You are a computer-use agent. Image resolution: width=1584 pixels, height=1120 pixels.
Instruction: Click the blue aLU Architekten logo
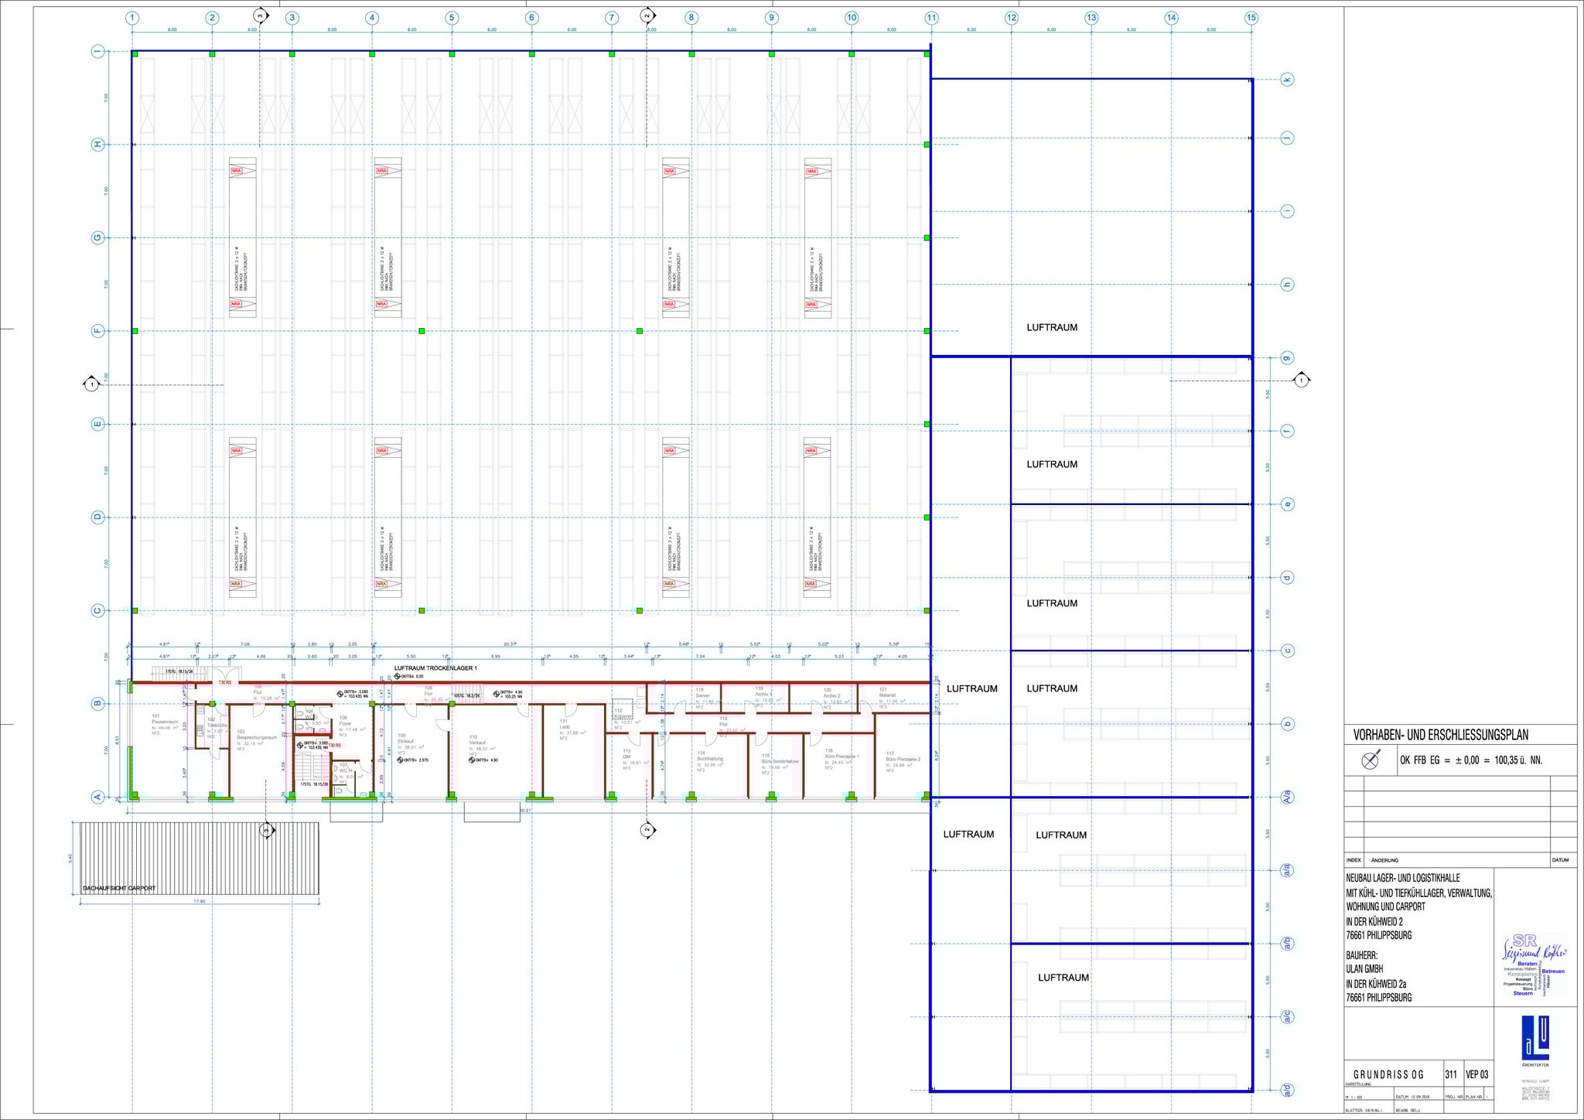pyautogui.click(x=1534, y=1038)
